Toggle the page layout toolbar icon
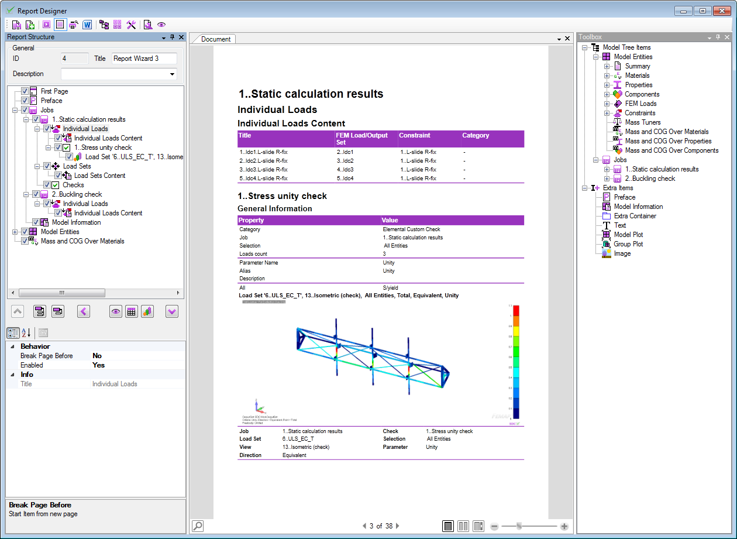Image resolution: width=737 pixels, height=539 pixels. (x=60, y=25)
